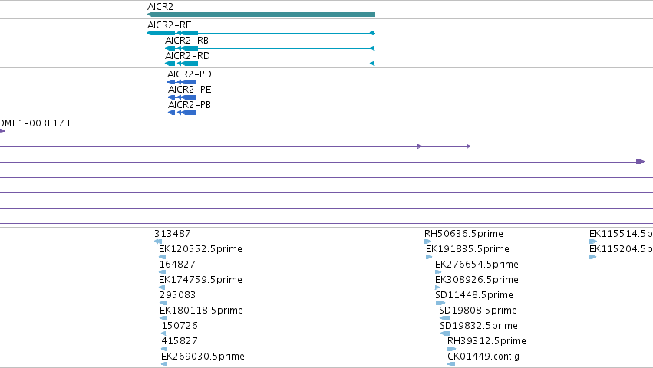This screenshot has width=653, height=368.
Task: Select the AICR2-PB protein label
Action: (190, 105)
